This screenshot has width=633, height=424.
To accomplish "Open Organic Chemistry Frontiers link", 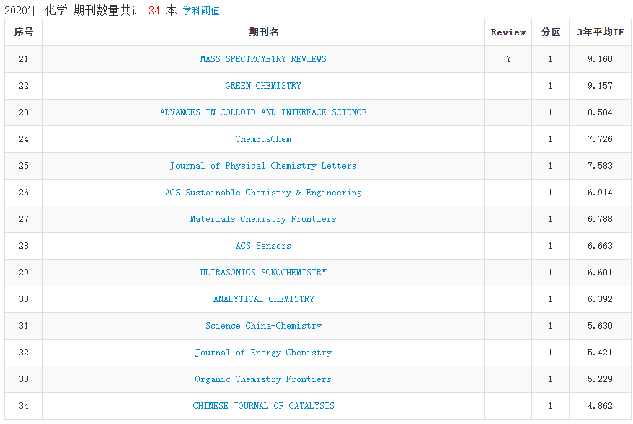I will click(x=263, y=379).
